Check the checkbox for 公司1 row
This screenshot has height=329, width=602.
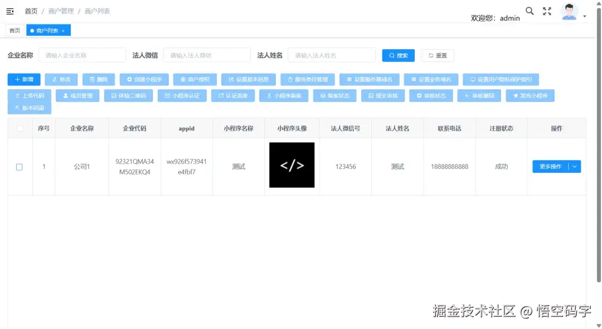click(x=20, y=166)
